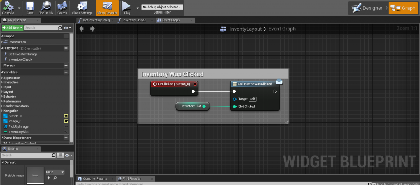
Task: Select Inventory Was Clicked comment title
Action: tap(172, 74)
